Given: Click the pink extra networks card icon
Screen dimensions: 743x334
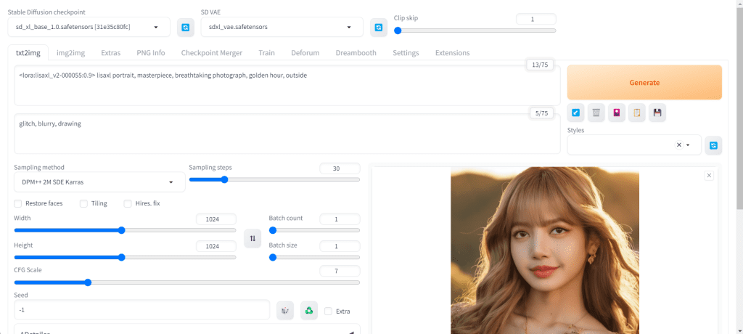Looking at the screenshot, I should [x=617, y=113].
